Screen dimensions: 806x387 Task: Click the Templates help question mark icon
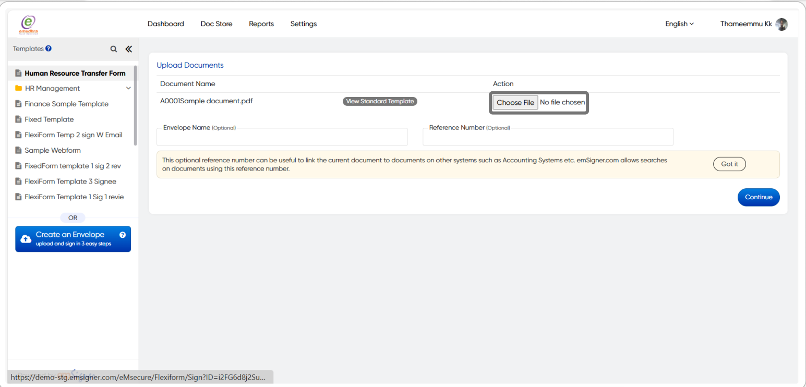(x=49, y=49)
